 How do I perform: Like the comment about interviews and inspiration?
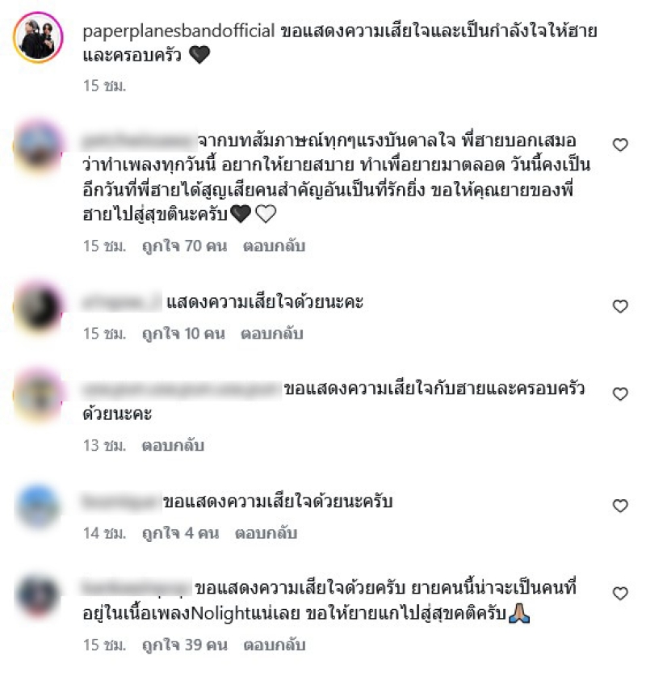click(x=620, y=145)
